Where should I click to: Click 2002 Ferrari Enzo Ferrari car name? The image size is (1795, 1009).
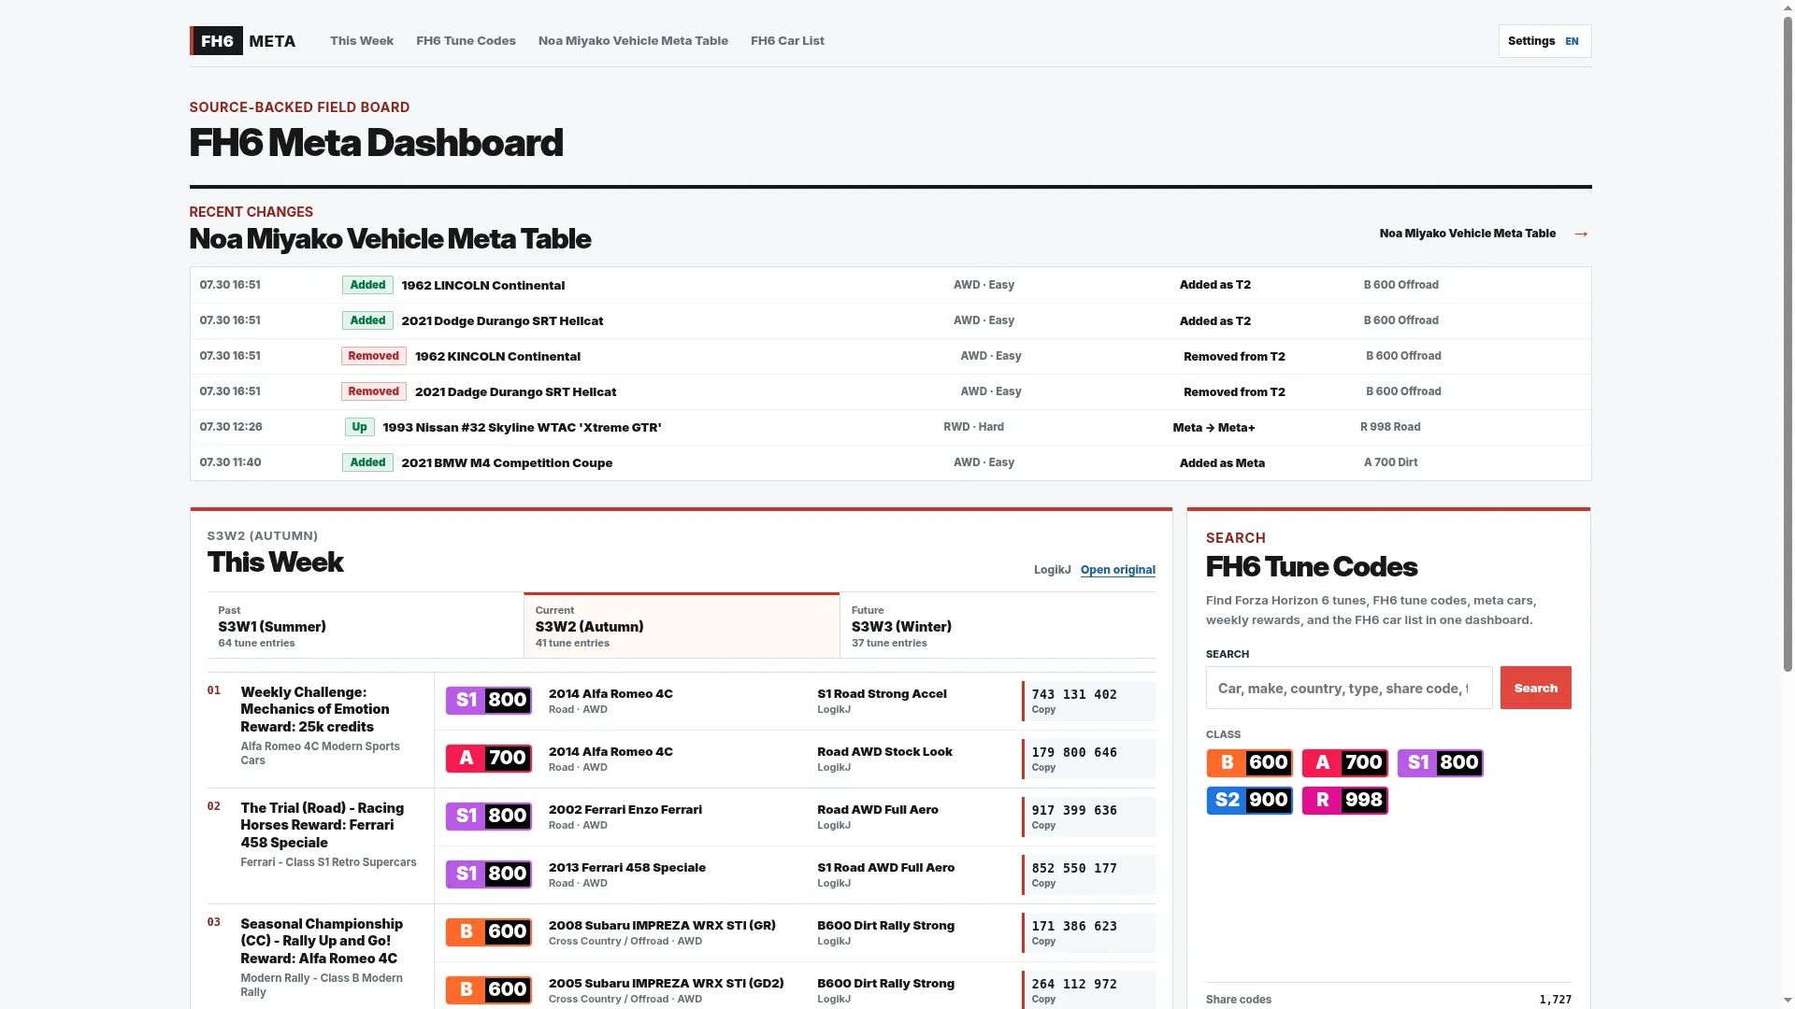pos(625,810)
